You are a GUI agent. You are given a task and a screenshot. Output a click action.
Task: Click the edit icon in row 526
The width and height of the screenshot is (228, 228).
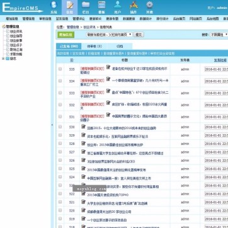click(x=83, y=160)
